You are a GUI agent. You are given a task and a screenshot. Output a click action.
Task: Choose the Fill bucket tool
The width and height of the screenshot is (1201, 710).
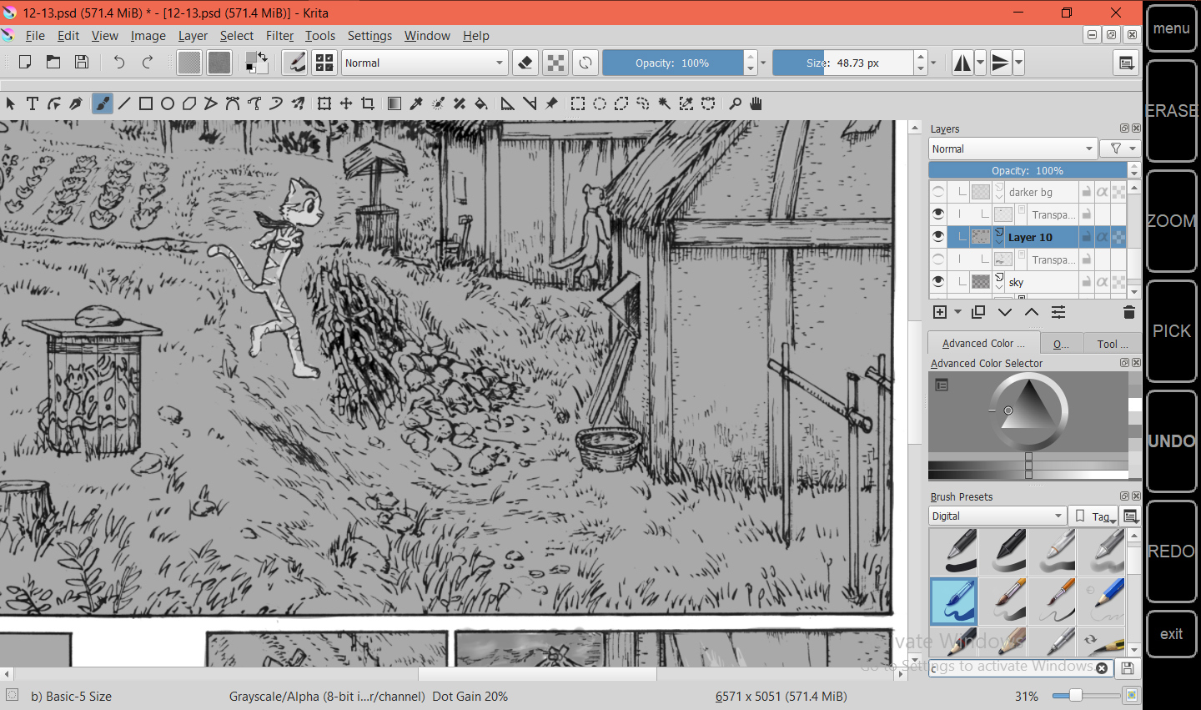click(481, 103)
